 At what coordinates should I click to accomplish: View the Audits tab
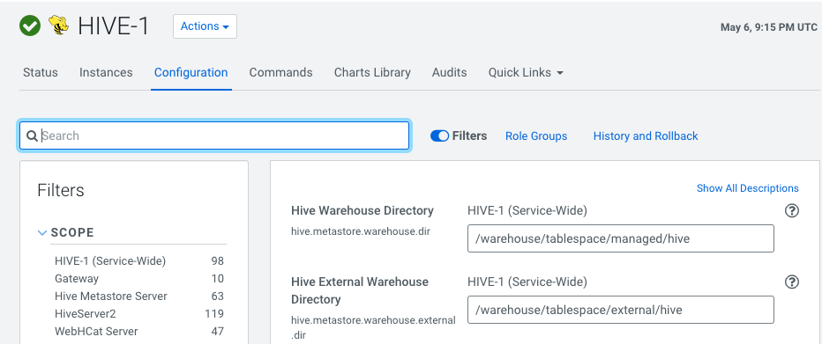coord(449,73)
